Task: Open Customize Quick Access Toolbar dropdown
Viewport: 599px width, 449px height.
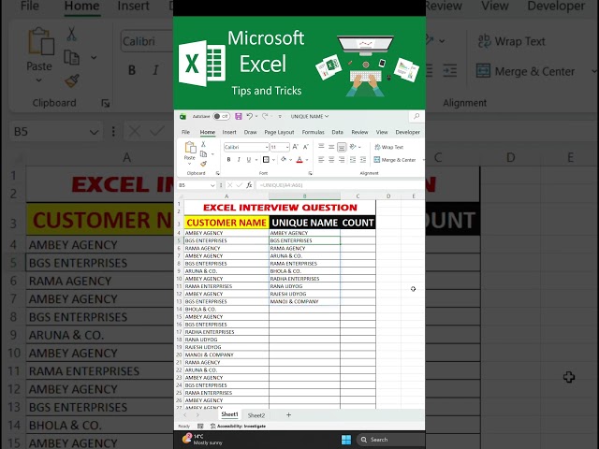Action: (280, 116)
